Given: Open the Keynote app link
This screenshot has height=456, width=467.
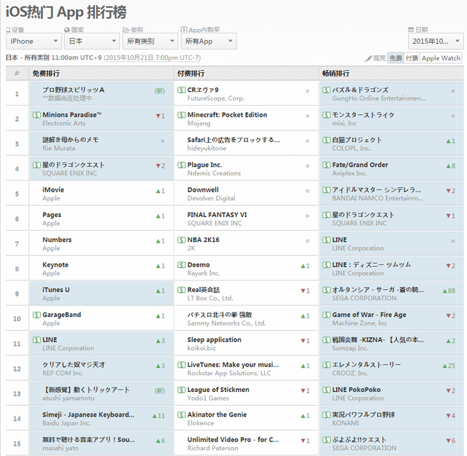Looking at the screenshot, I should tap(55, 264).
